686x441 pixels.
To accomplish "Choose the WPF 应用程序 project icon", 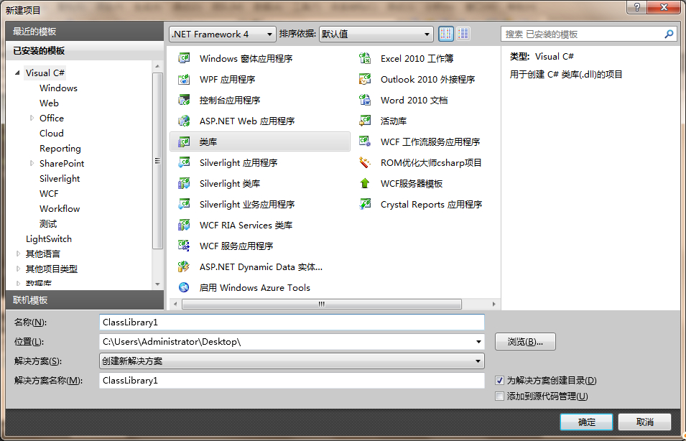I will 184,80.
